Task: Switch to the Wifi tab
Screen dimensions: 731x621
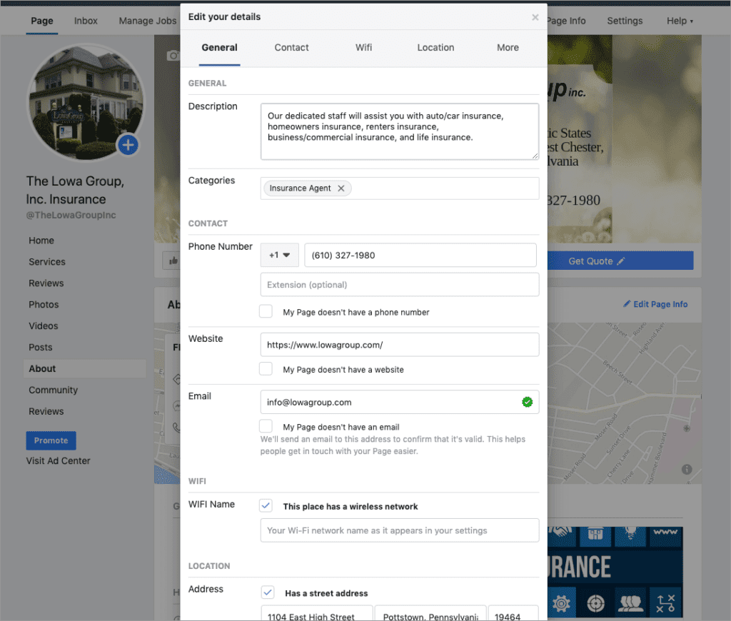Action: click(x=363, y=48)
